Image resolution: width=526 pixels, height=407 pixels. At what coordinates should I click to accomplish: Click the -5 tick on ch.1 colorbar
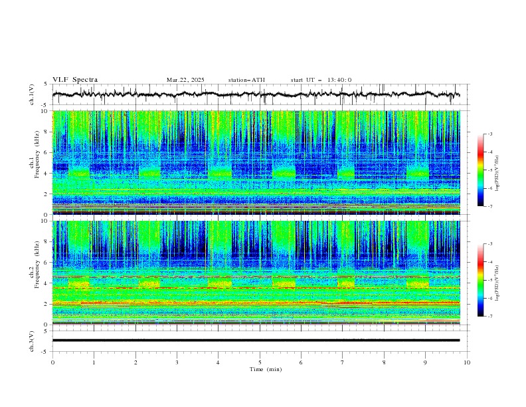(489, 170)
